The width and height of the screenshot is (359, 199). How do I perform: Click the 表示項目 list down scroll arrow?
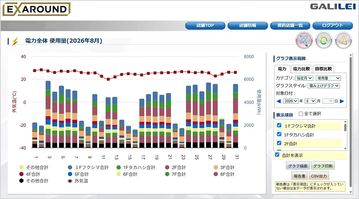345,149
